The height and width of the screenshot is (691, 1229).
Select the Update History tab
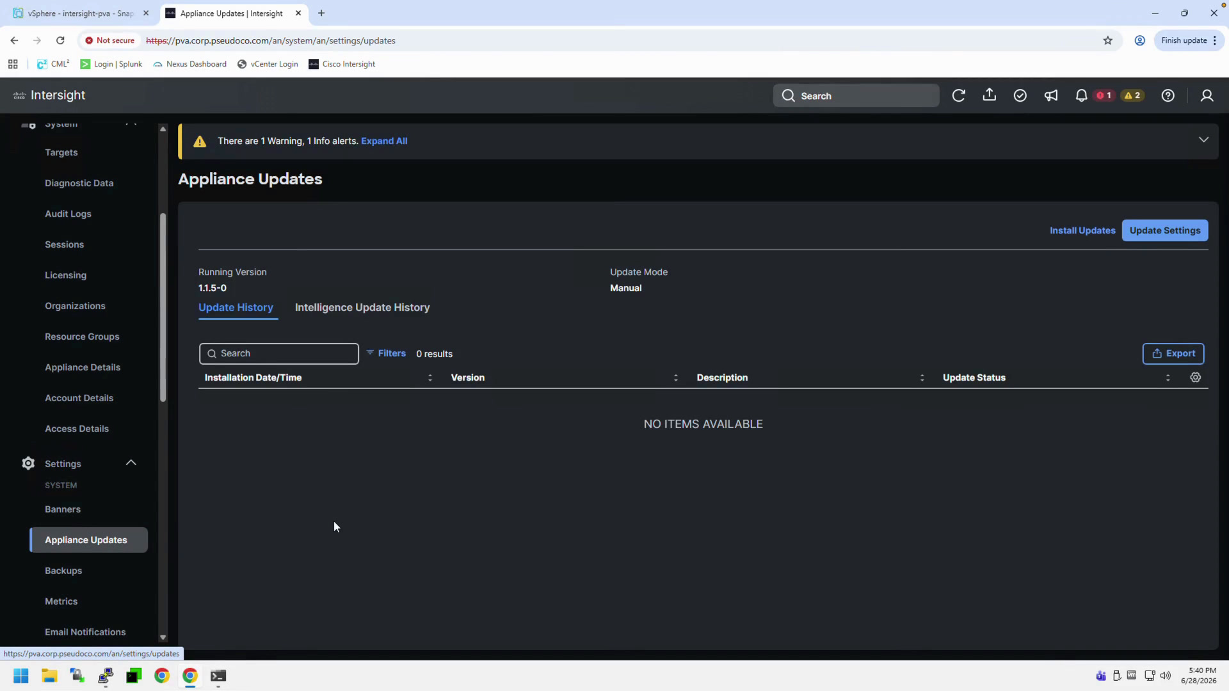(236, 307)
